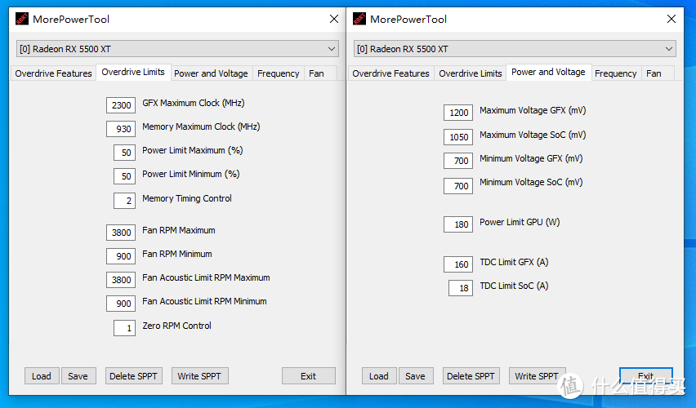Switch to Overdrive Features tab in left window

point(53,73)
